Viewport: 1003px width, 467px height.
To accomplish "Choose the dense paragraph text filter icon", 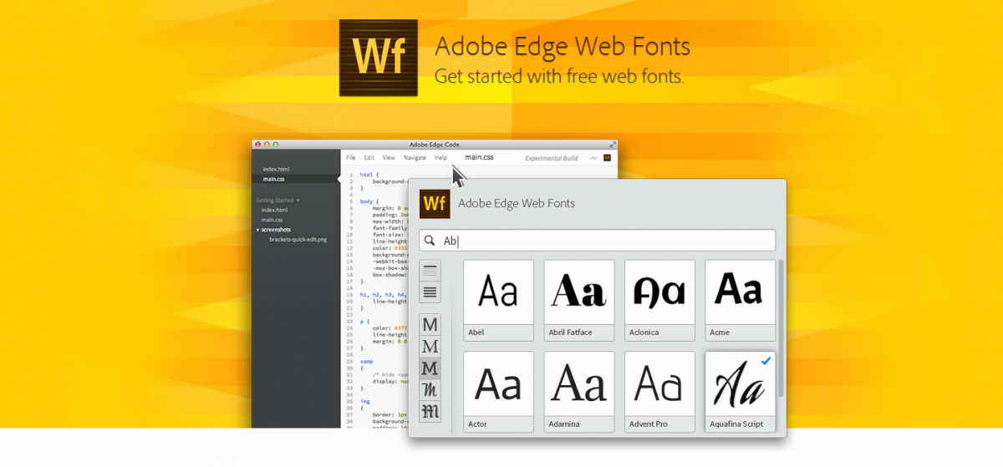I will [430, 292].
